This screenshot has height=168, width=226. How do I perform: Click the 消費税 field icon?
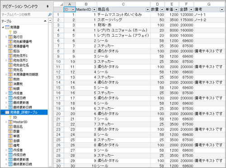pos(10,84)
